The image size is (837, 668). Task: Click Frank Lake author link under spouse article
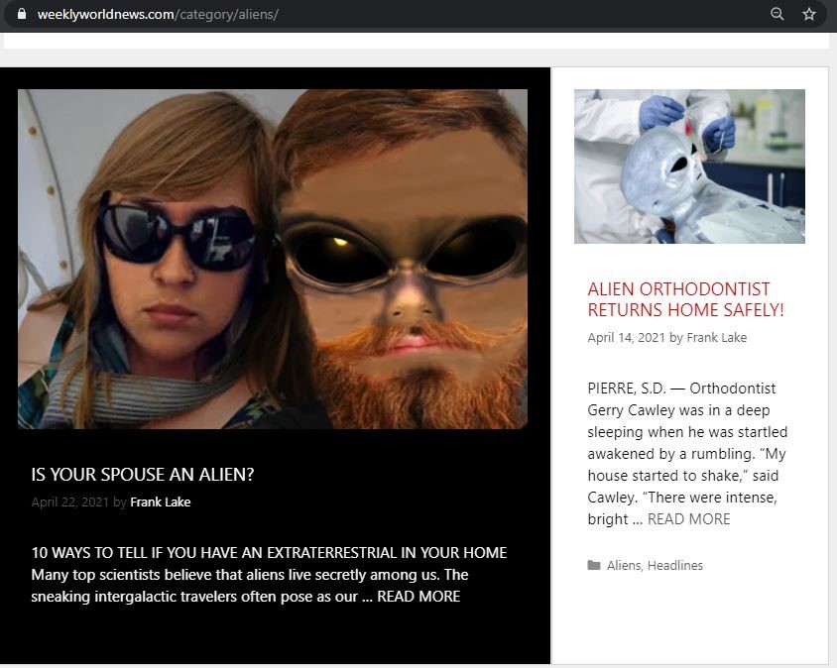tap(160, 502)
